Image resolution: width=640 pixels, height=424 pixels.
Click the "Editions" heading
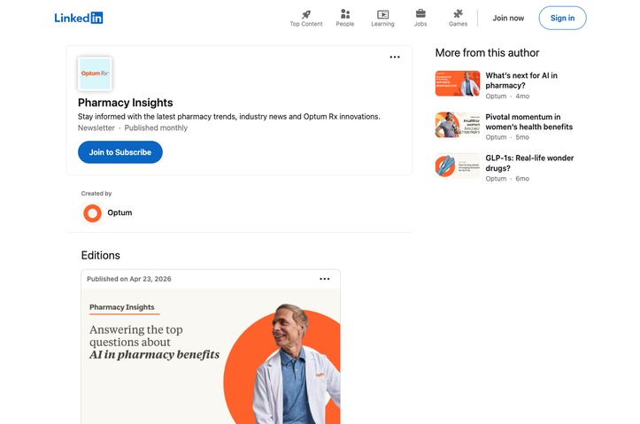100,256
